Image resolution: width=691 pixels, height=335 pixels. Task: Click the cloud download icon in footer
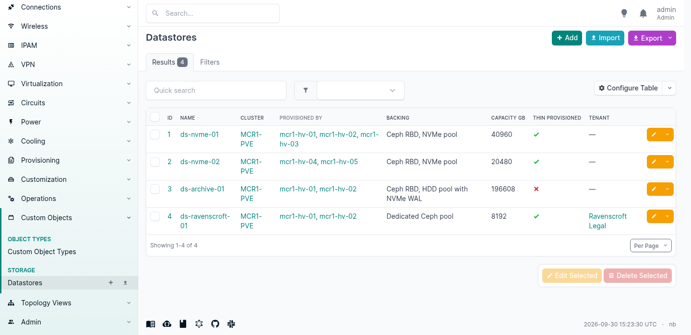point(167,324)
